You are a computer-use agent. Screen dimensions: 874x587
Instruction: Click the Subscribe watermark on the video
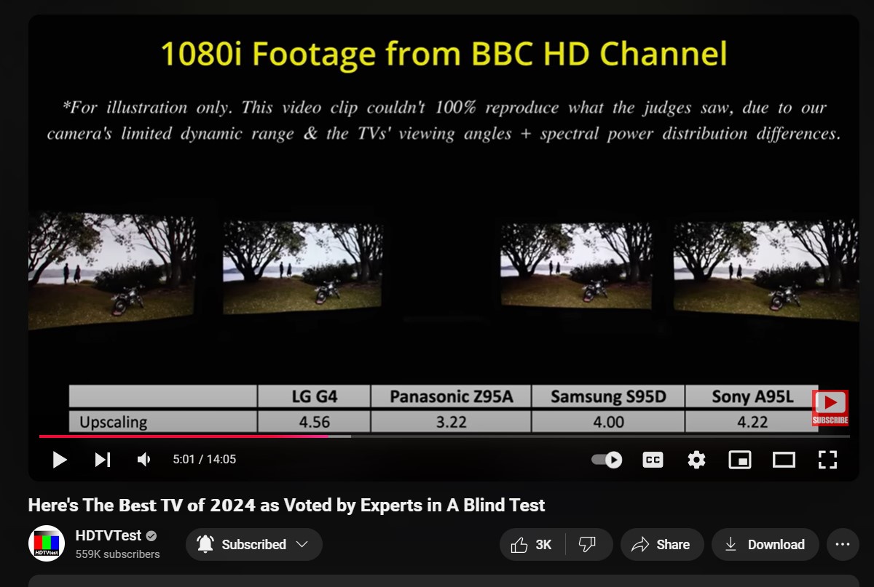pos(830,408)
